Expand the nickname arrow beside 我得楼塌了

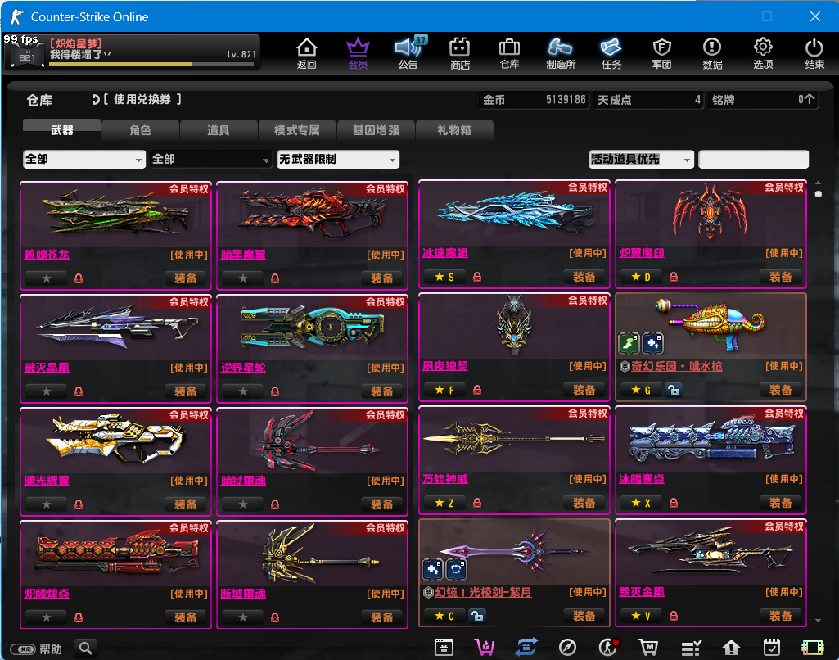tap(108, 54)
